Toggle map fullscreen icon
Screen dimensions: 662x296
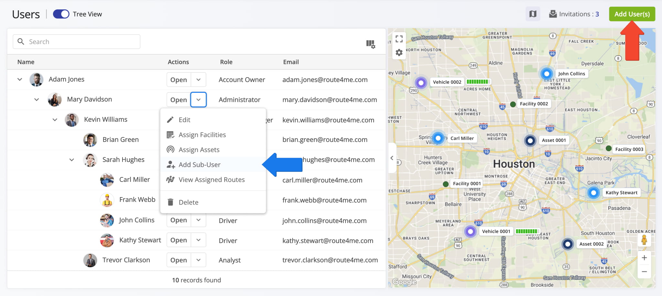click(x=399, y=39)
